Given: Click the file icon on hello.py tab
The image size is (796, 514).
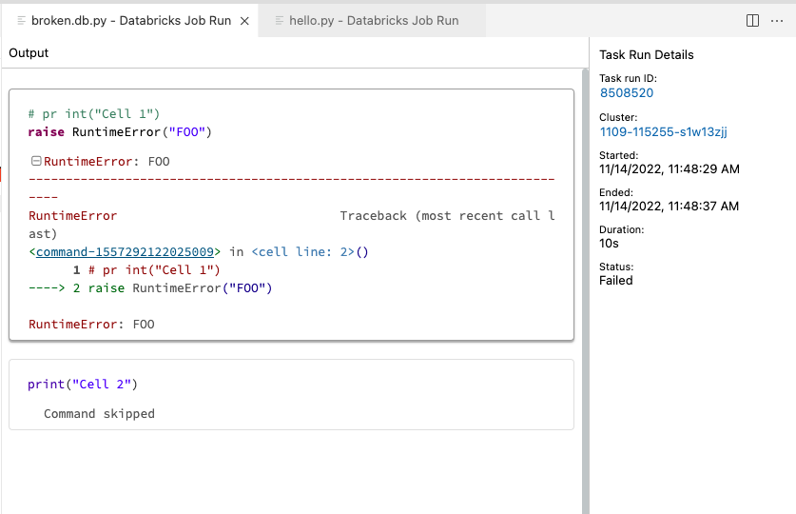Looking at the screenshot, I should 280,20.
